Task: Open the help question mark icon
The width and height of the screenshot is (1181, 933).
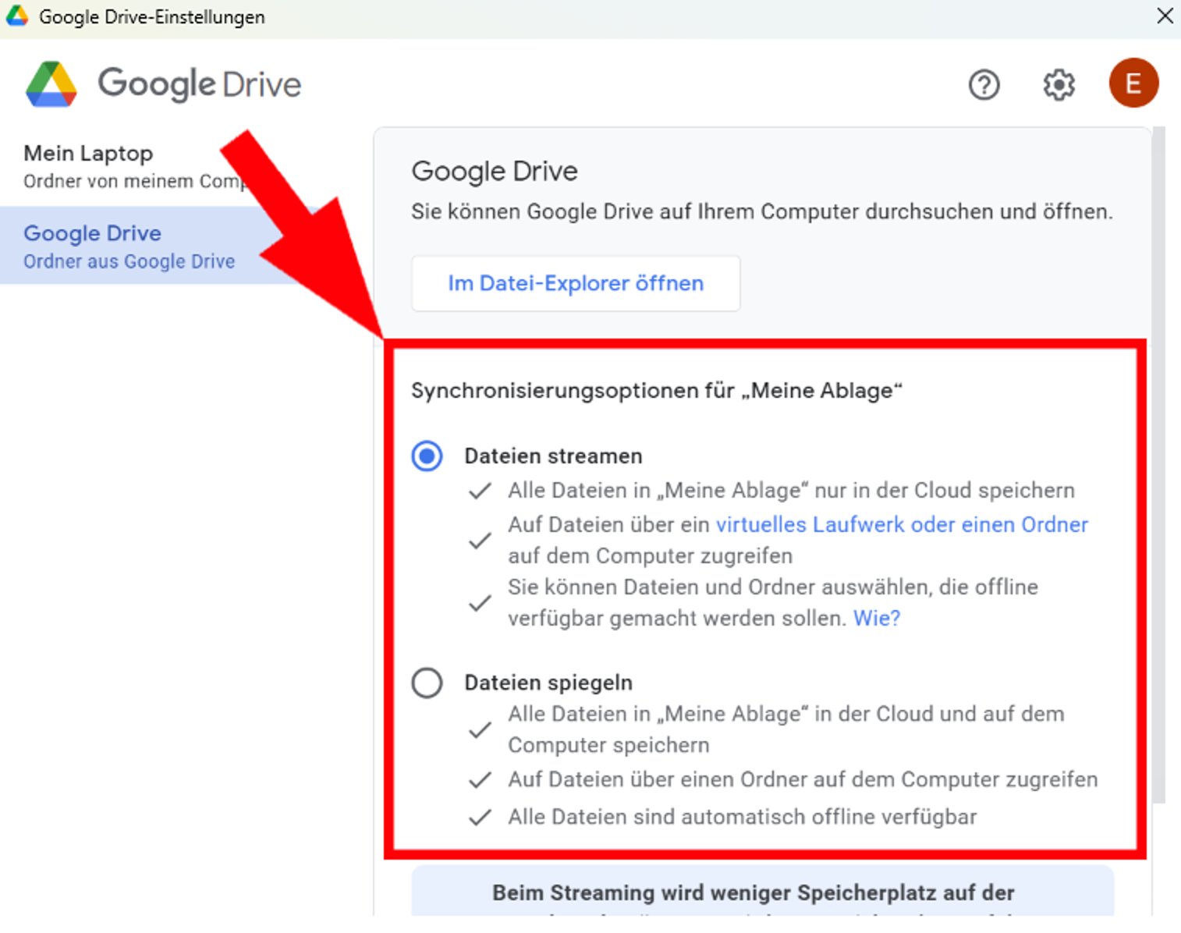Action: coord(984,85)
